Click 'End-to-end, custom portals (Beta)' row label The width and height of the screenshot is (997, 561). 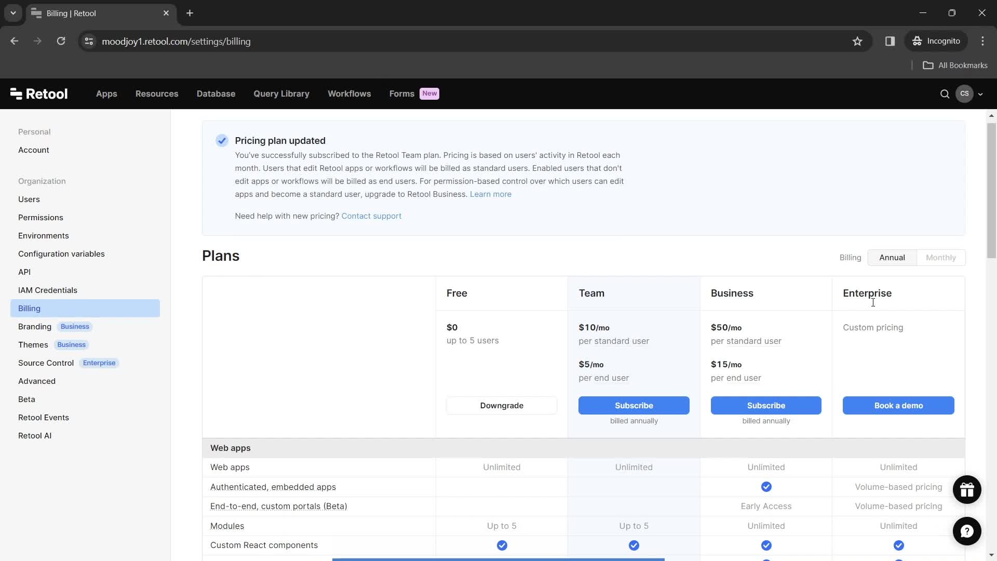pyautogui.click(x=279, y=506)
